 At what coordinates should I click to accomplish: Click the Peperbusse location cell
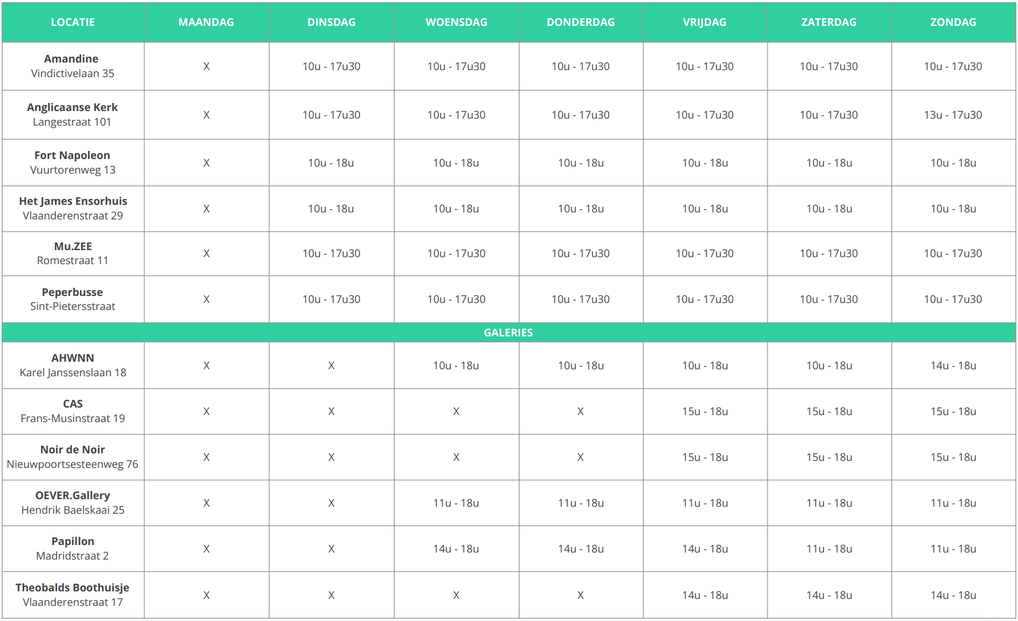pos(73,299)
